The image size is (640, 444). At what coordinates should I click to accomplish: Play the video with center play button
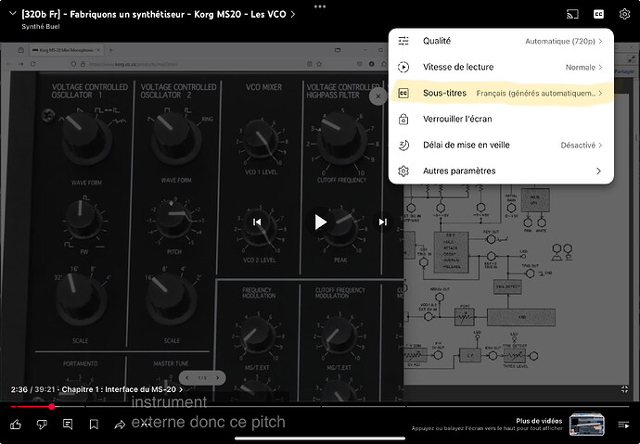(x=320, y=222)
